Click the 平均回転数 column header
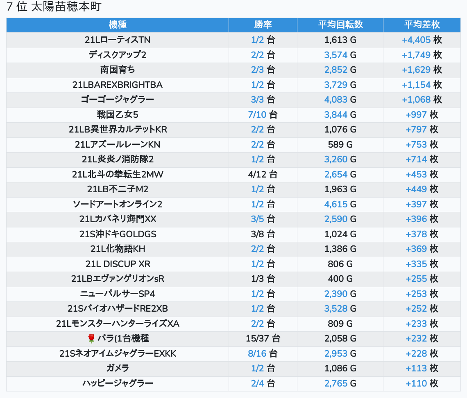Image resolution: width=467 pixels, height=398 pixels. [x=340, y=25]
